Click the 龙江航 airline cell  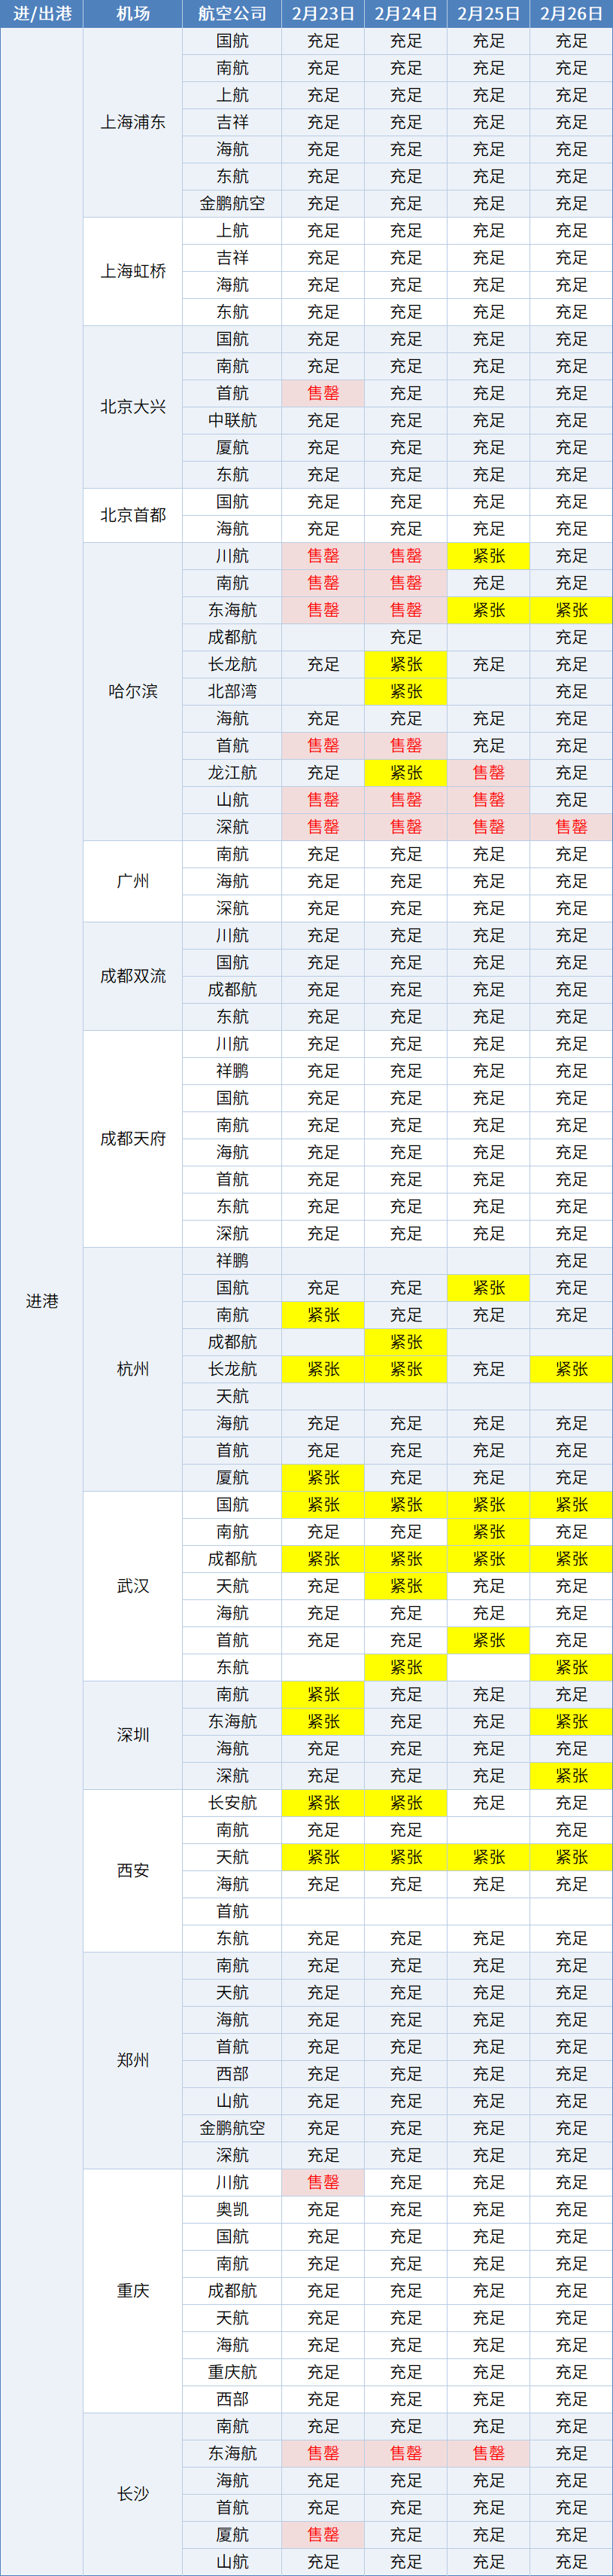(232, 773)
